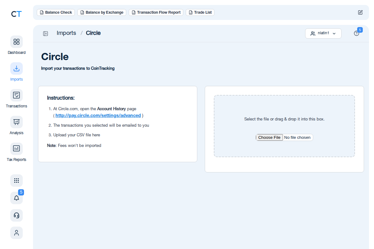The width and height of the screenshot is (374, 249).
Task: Click the 'Fees won't be imported' note
Action: click(74, 145)
